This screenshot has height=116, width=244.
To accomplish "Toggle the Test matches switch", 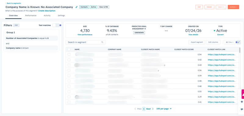I will click(x=56, y=25).
